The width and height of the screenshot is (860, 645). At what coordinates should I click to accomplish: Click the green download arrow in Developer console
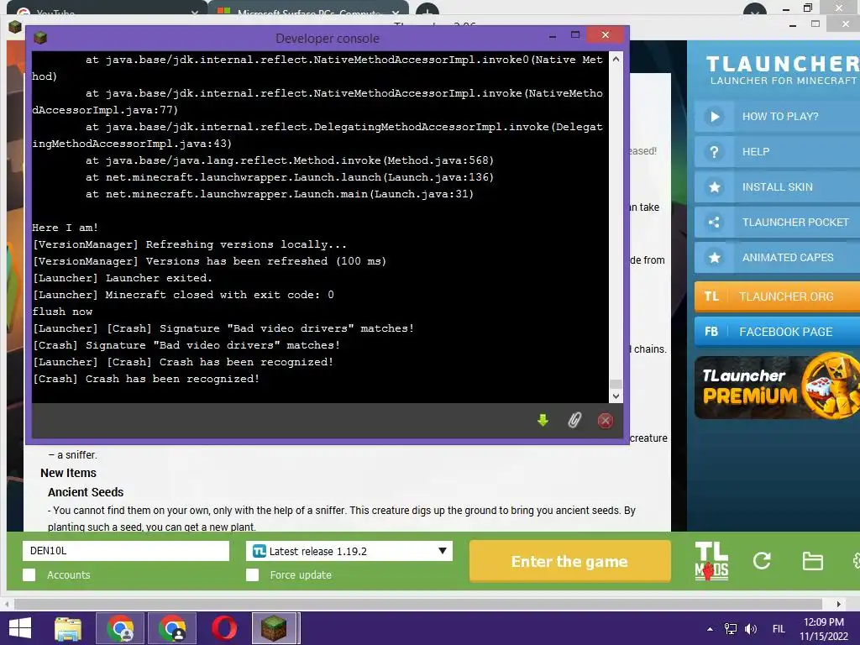[x=543, y=421]
